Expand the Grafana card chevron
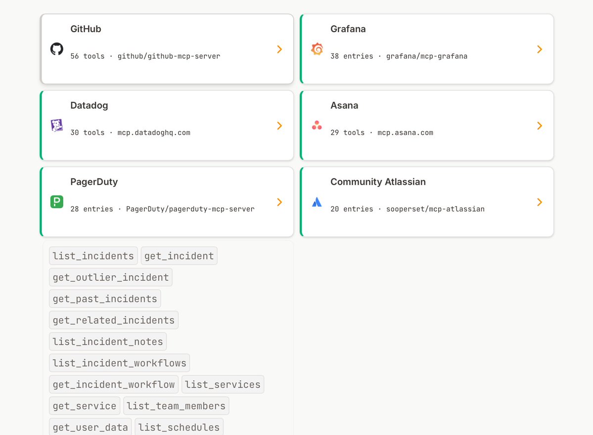Image resolution: width=593 pixels, height=435 pixels. coord(540,49)
